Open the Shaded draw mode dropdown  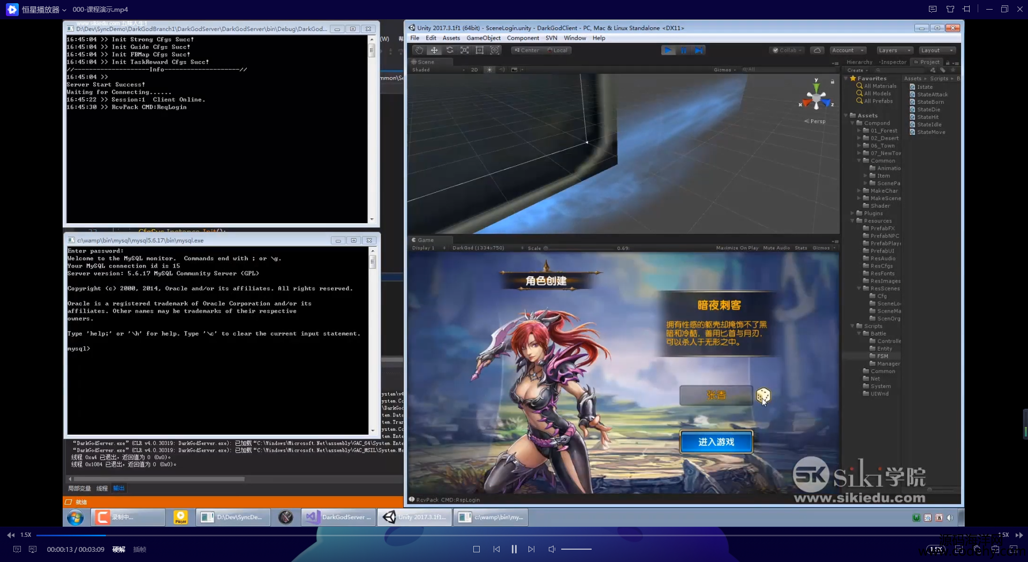click(x=438, y=70)
